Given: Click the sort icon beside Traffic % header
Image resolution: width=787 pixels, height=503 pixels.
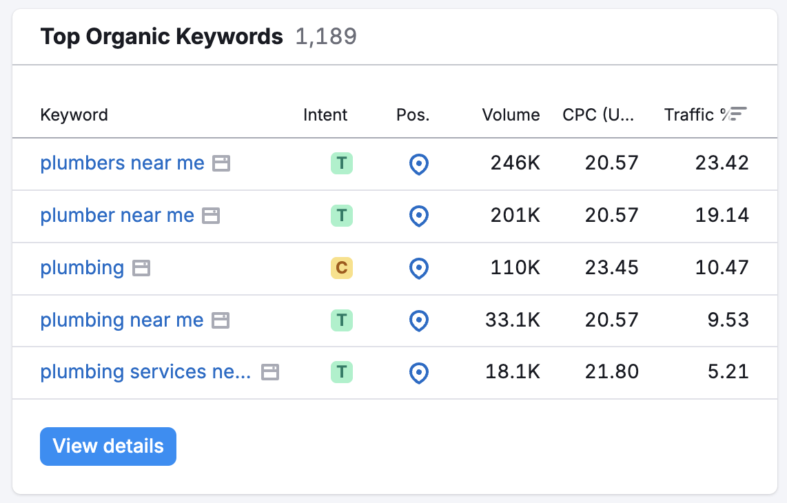Looking at the screenshot, I should click(737, 114).
